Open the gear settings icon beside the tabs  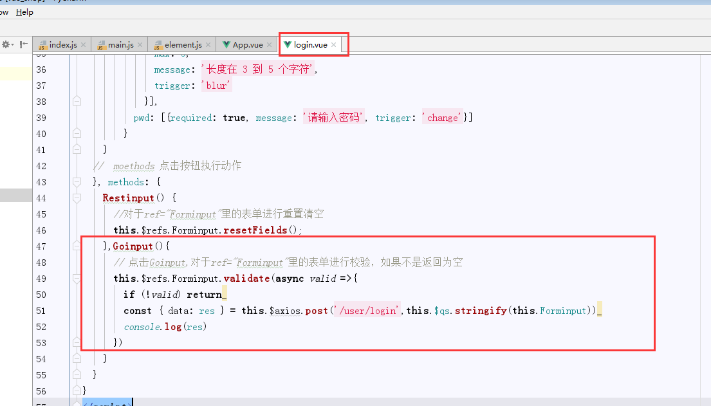(x=6, y=44)
